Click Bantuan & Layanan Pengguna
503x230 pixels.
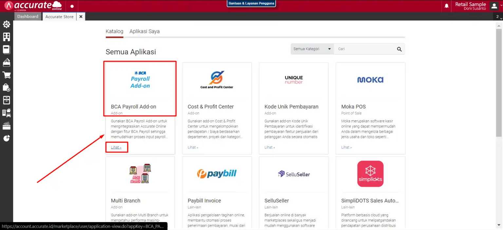tap(251, 3)
